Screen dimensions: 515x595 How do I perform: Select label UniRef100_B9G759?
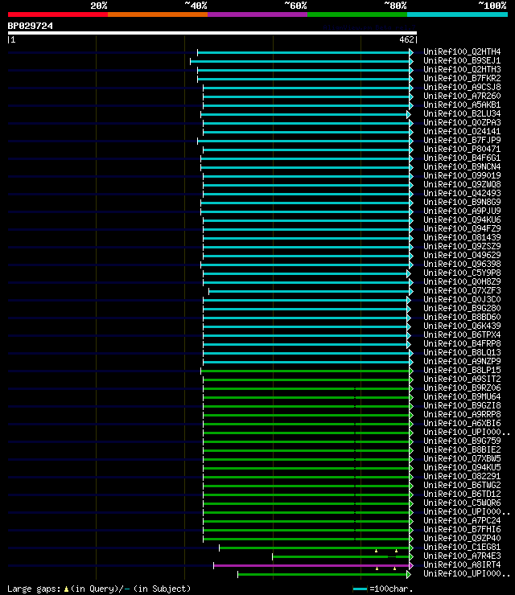coord(462,441)
